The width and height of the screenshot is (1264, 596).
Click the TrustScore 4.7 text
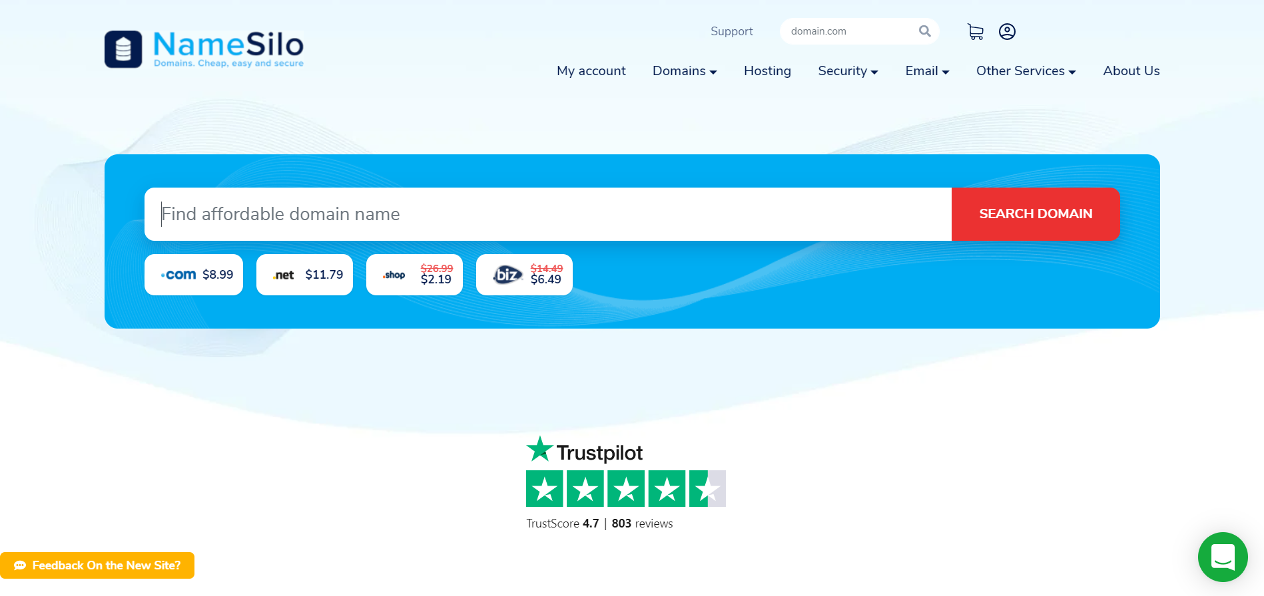pyautogui.click(x=563, y=523)
